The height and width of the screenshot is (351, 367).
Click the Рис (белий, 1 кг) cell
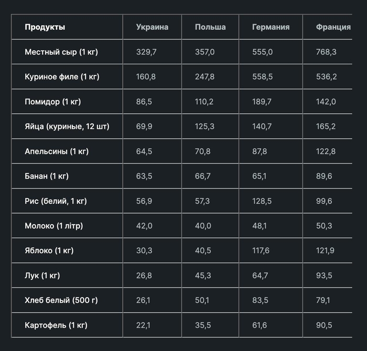(56, 201)
